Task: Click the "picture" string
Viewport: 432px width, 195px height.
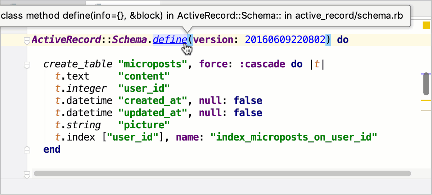Action: click(144, 125)
